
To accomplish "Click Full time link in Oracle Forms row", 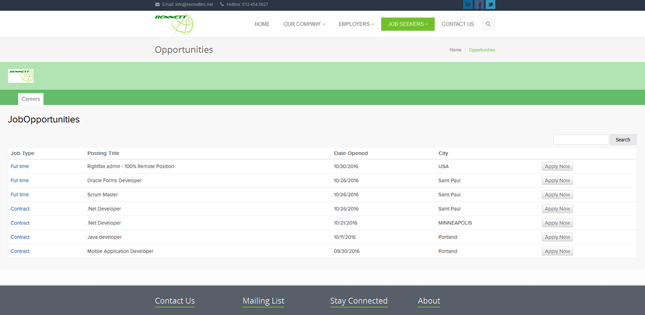I will [x=20, y=181].
